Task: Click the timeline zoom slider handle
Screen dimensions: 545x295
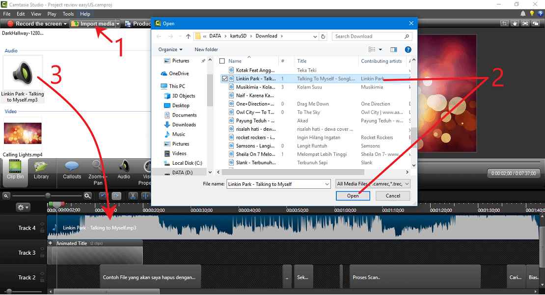Action: 48,196
